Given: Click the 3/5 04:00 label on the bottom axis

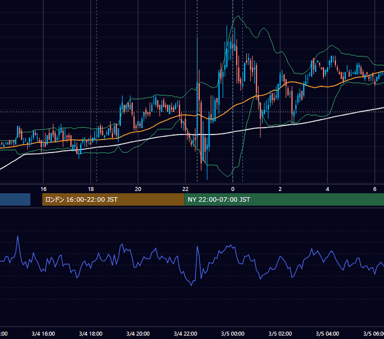Looking at the screenshot, I should [328, 333].
